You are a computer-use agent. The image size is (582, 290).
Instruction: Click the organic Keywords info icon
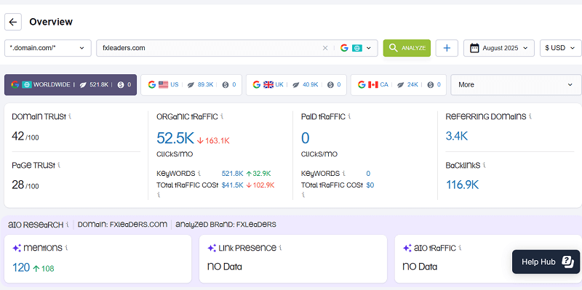[199, 173]
